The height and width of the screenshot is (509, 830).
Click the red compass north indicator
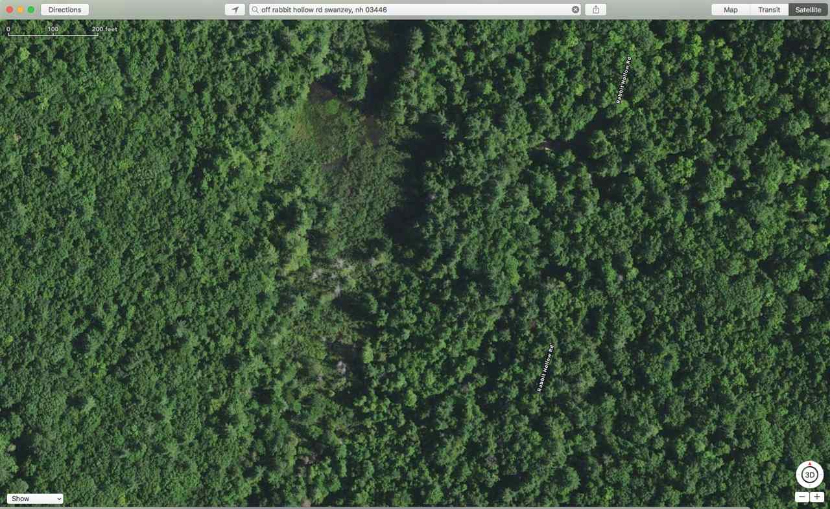point(809,464)
